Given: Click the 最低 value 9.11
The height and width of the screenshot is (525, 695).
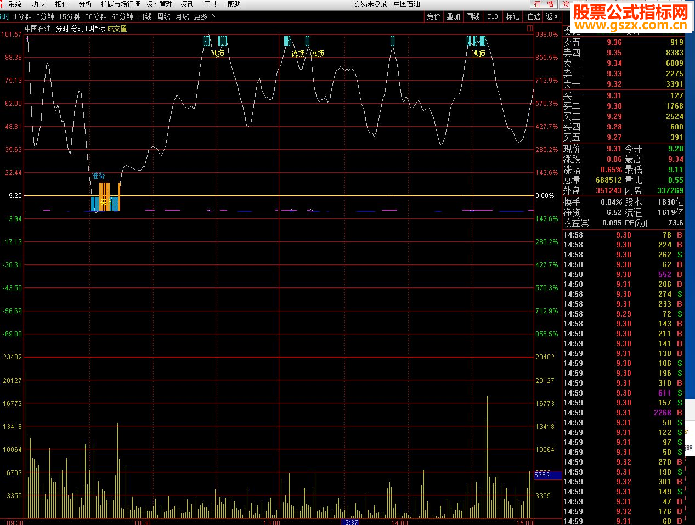Looking at the screenshot, I should tap(675, 170).
